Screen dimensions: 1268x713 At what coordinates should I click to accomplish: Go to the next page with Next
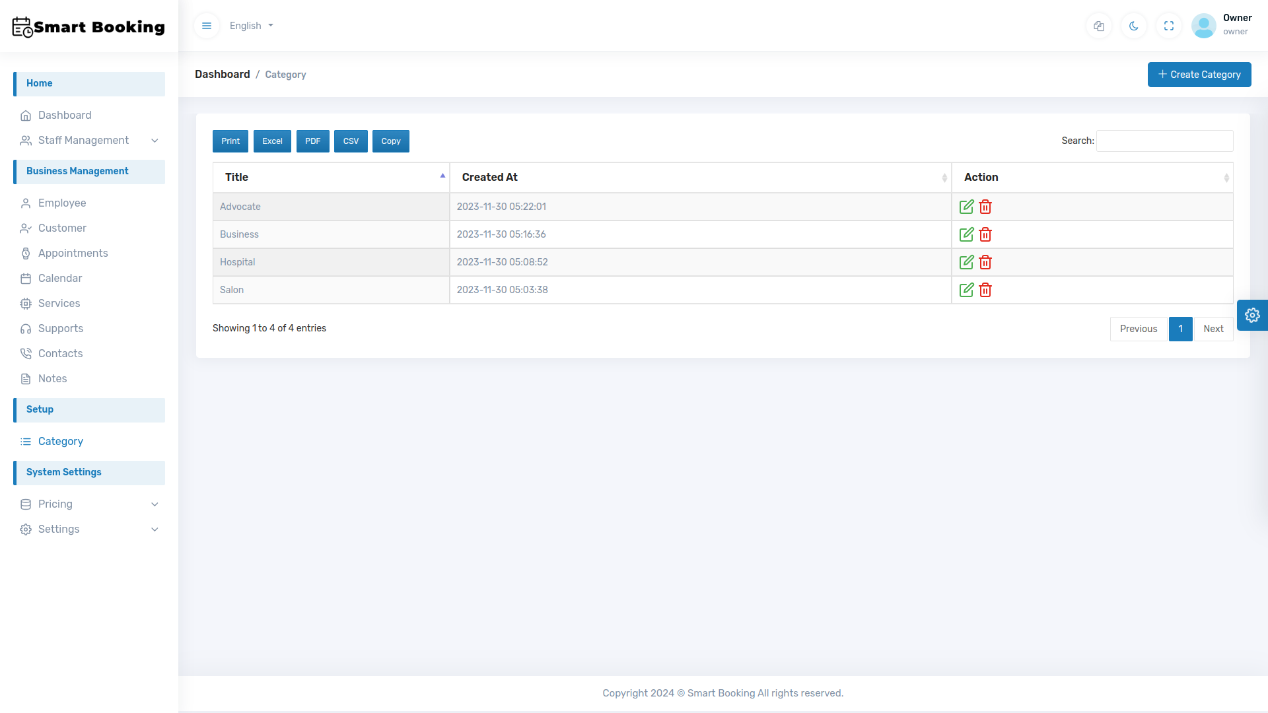point(1214,328)
